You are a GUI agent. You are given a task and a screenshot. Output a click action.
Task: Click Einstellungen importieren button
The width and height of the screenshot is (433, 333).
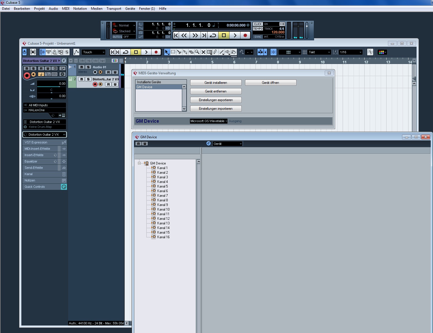pyautogui.click(x=216, y=109)
